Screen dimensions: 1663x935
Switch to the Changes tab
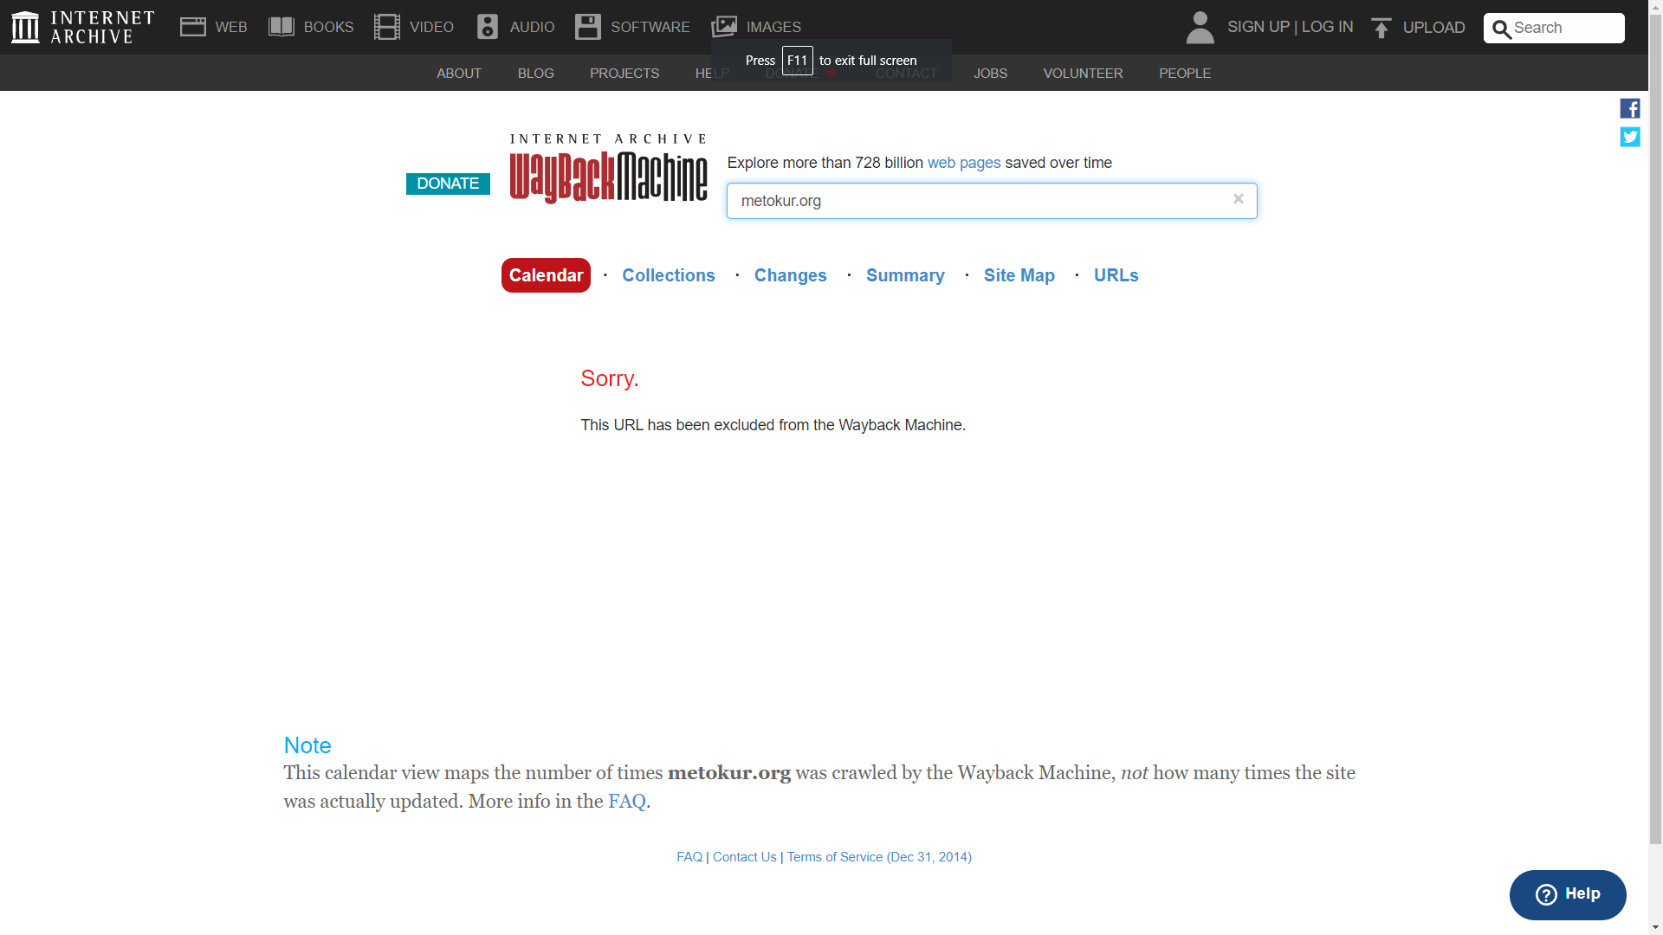point(791,275)
